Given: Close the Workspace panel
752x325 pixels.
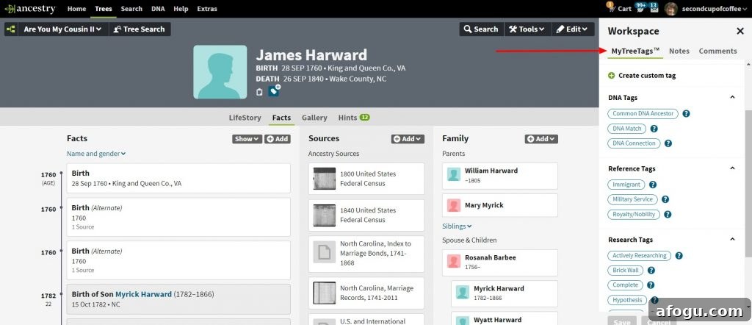Looking at the screenshot, I should 740,31.
